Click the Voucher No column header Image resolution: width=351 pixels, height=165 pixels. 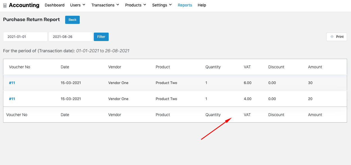(x=19, y=67)
